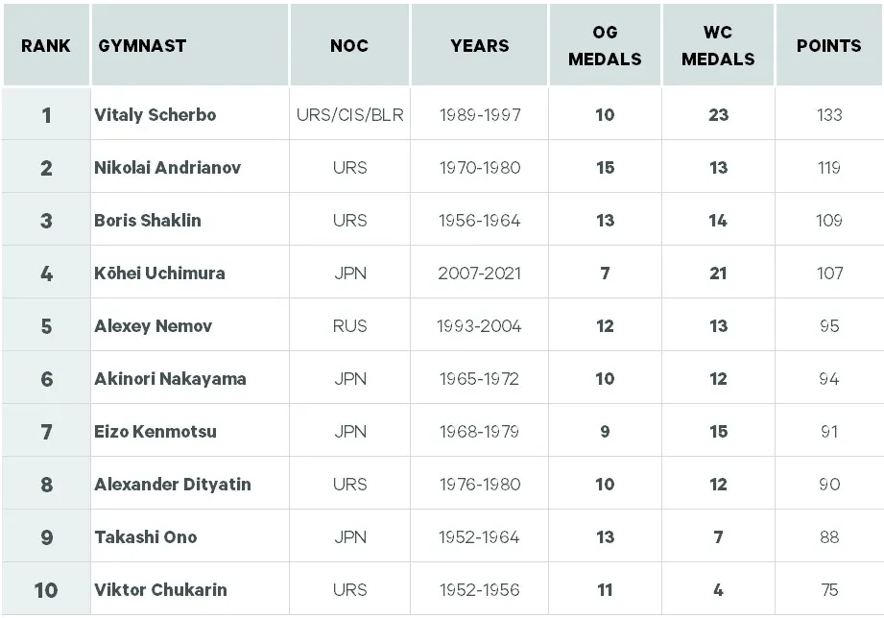This screenshot has height=618, width=884.
Task: Select Viktor Chukarin's name
Action: (160, 589)
